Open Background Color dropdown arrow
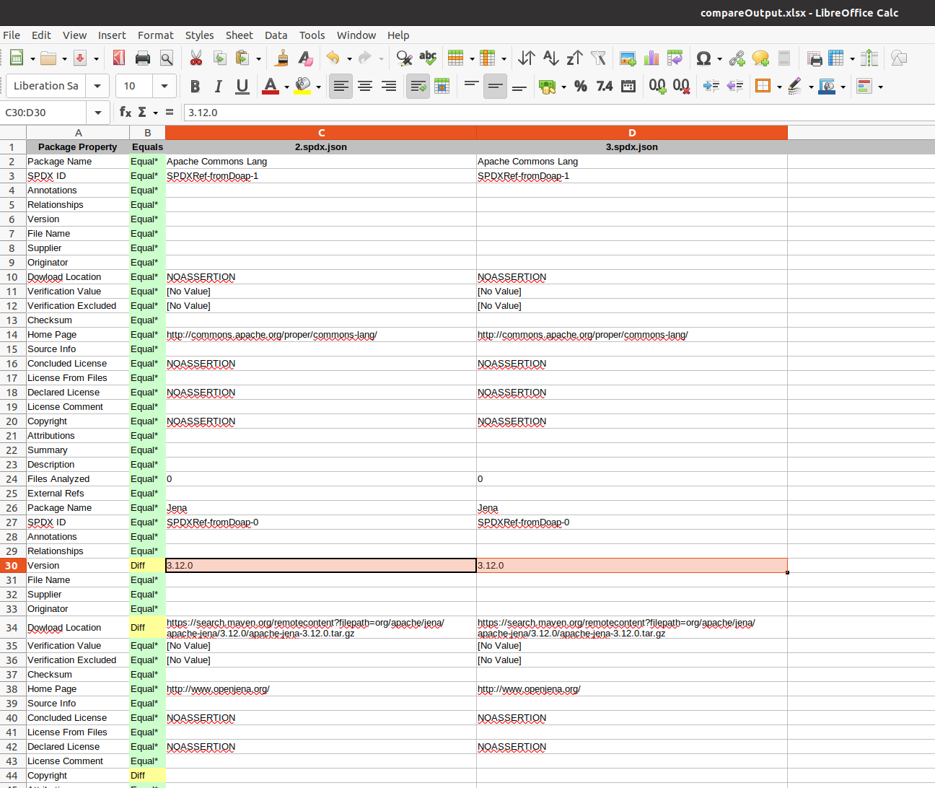Viewport: 935px width, 788px height. coord(318,87)
